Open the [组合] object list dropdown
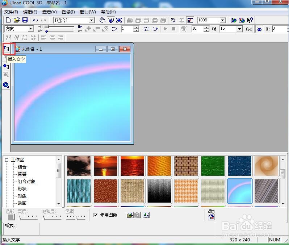The width and height of the screenshot is (289, 245). (91, 20)
